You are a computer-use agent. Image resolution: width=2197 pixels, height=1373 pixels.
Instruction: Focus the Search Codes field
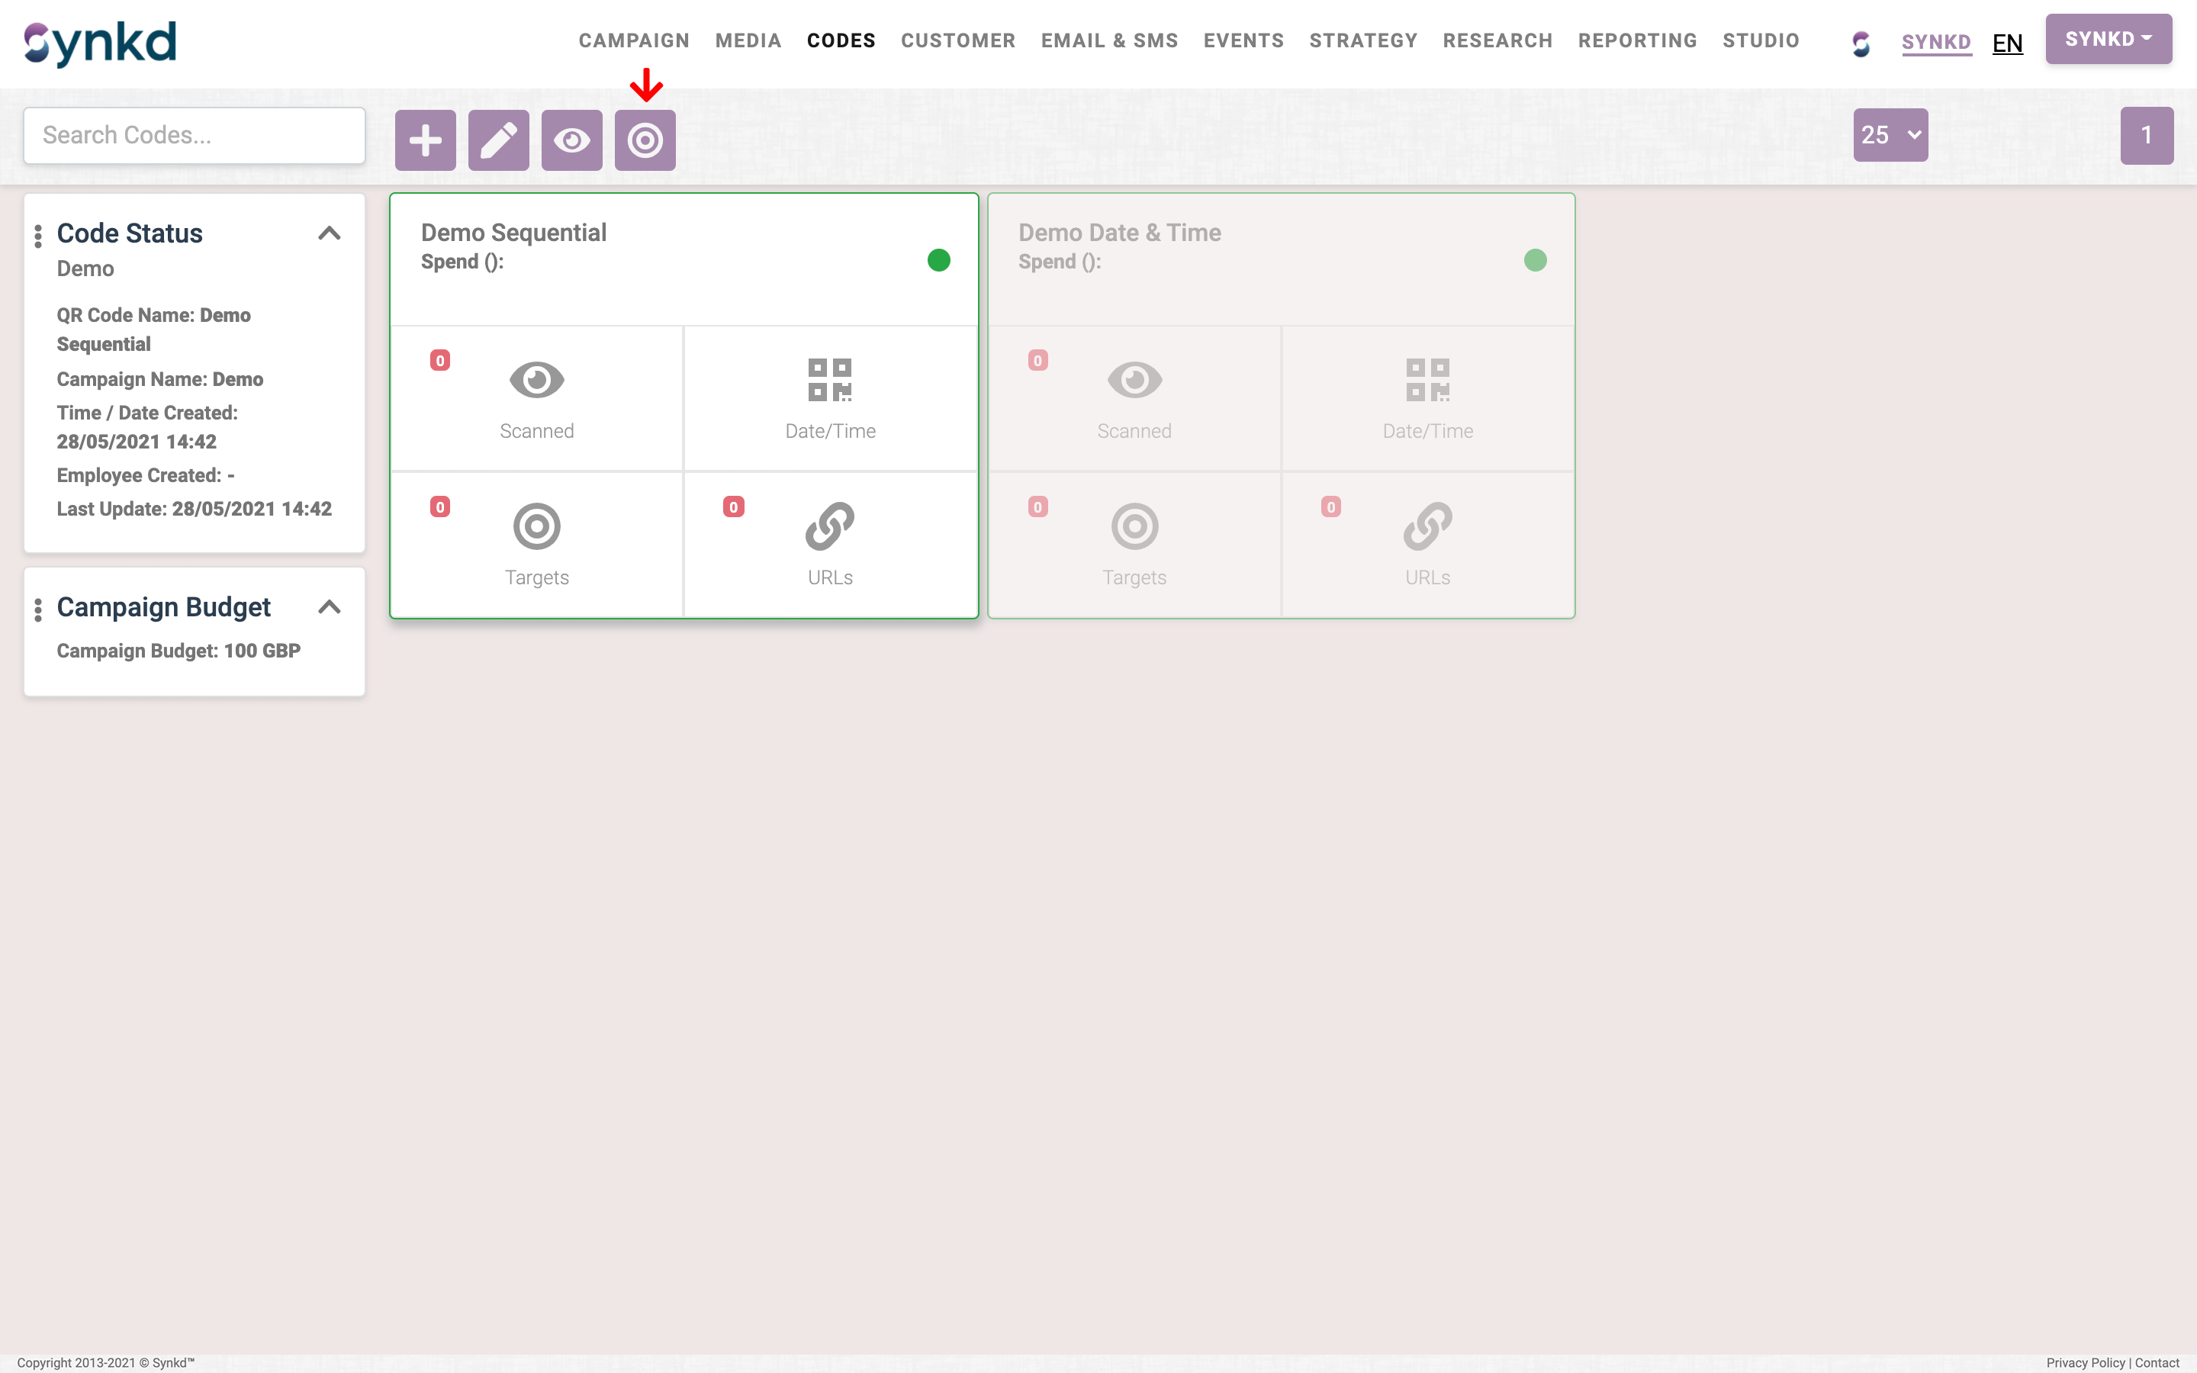coord(195,135)
